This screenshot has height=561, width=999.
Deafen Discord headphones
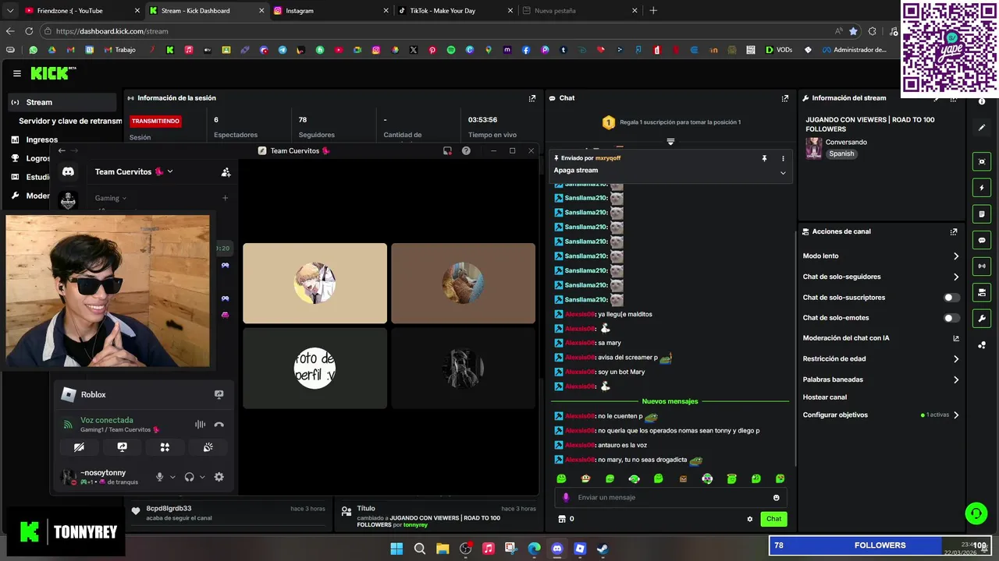point(189,477)
